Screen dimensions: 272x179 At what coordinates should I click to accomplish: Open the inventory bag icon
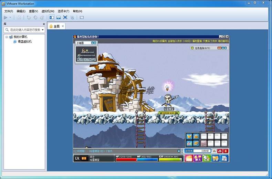coord(196,136)
